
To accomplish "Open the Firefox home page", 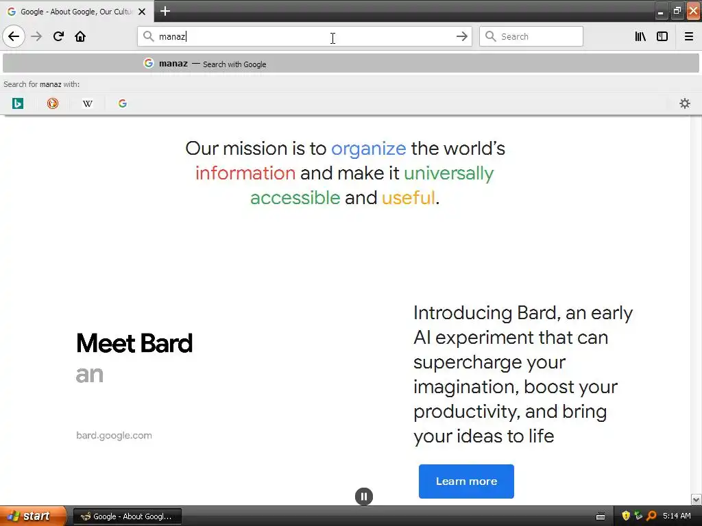I will (80, 36).
